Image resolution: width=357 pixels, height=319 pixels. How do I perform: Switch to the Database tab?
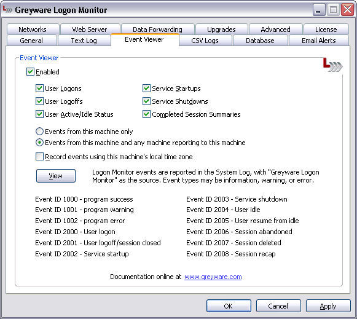pos(260,41)
